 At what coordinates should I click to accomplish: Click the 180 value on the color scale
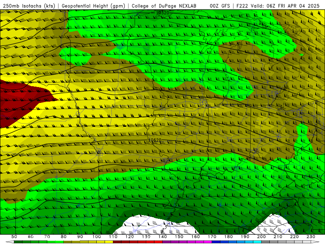click(x=228, y=237)
